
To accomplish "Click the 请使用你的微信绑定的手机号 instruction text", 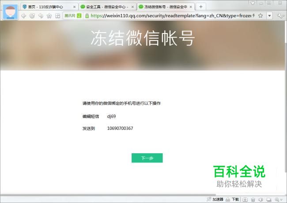I will (121, 103).
